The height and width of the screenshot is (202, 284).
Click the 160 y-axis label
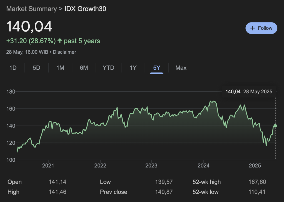[x=11, y=109]
